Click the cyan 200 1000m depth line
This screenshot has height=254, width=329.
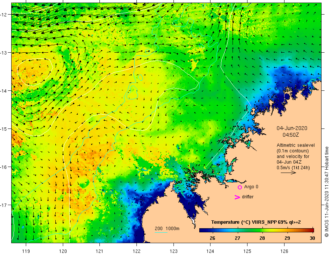tap(161, 232)
